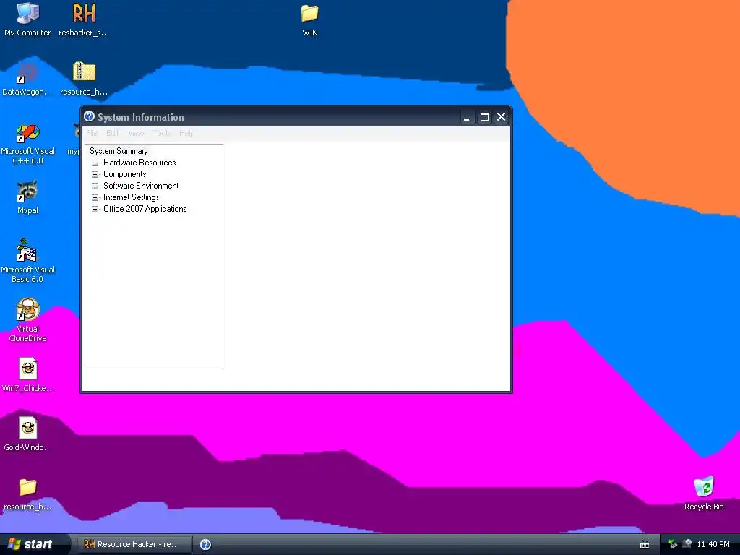Screen dimensions: 740x555
Task: Select the Software Environment tree label
Action: coord(141,186)
